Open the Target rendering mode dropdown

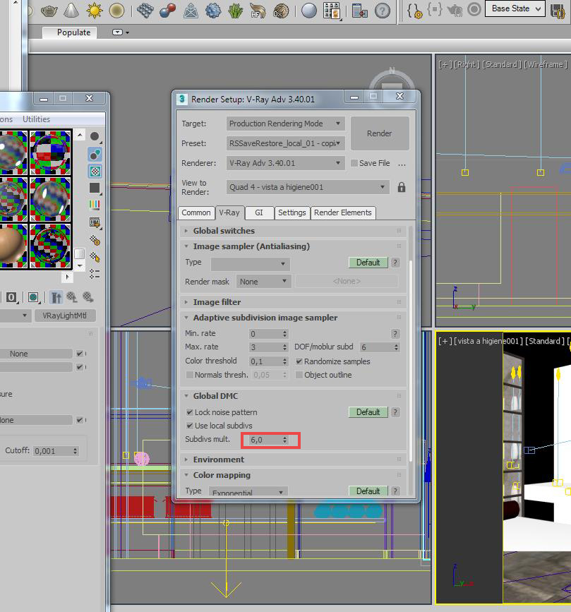[x=285, y=124]
